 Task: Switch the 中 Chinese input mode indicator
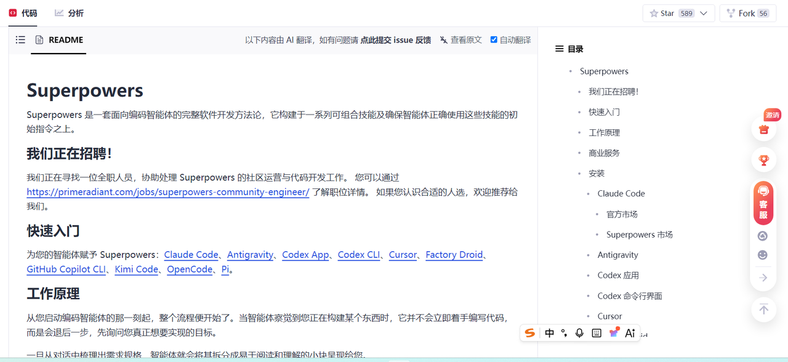coord(550,333)
